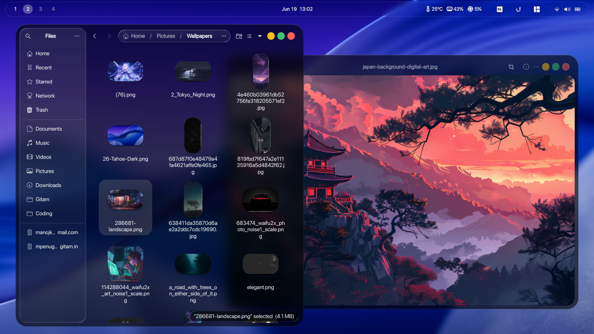Crop the japan-background image
Screen dimensions: 594x334
click(511, 67)
